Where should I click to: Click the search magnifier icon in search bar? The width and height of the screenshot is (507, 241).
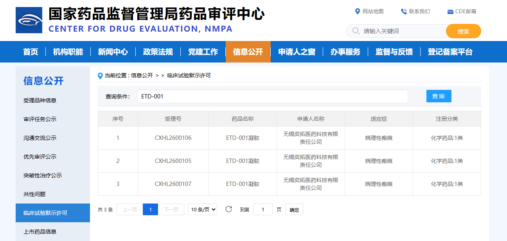point(355,31)
